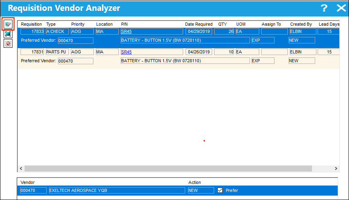The height and width of the screenshot is (200, 349).
Task: Close the Requisition Vendor Analyzer window
Action: coord(341,8)
